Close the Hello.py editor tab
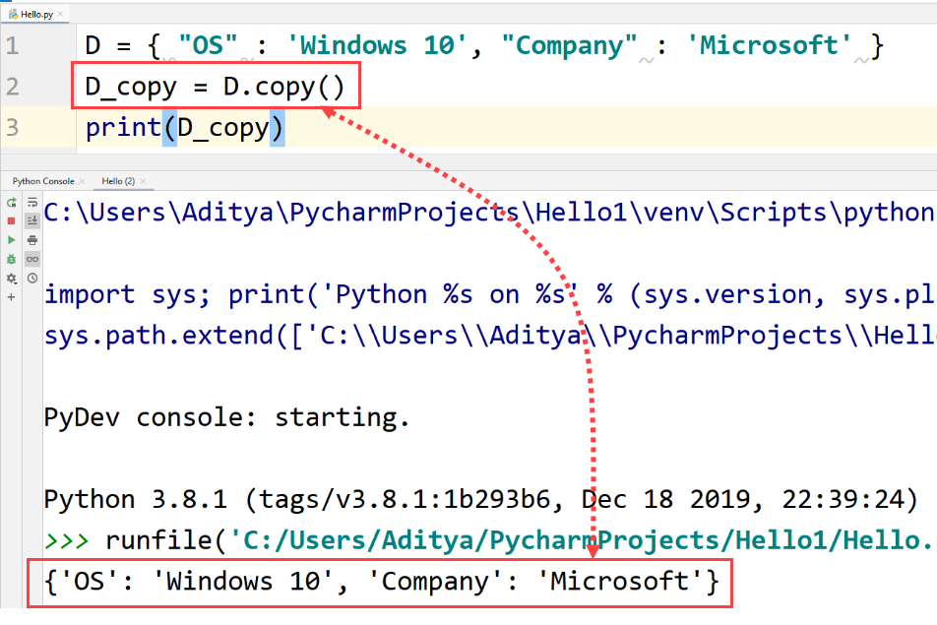This screenshot has width=937, height=625. coord(60,14)
